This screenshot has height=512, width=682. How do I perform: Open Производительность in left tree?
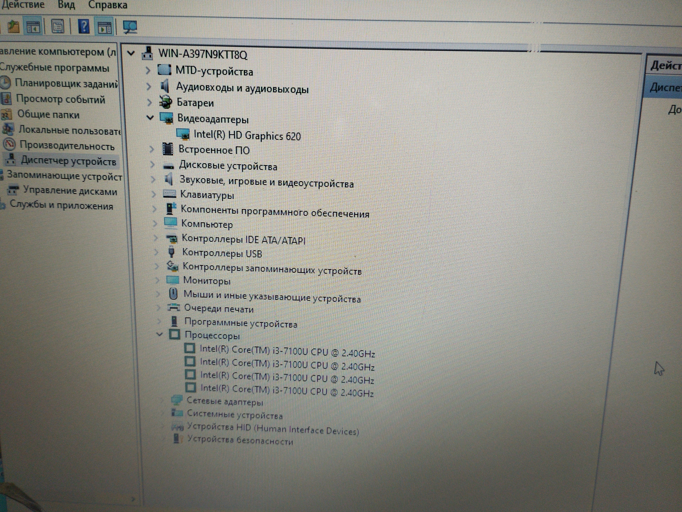point(67,146)
